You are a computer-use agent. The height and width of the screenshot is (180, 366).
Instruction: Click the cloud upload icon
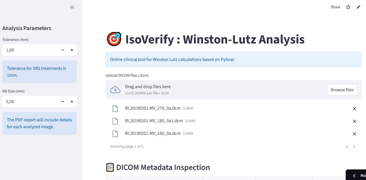[x=115, y=90]
